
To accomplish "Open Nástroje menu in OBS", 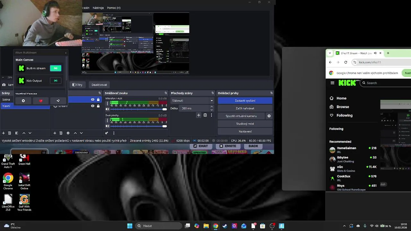I will click(98, 8).
